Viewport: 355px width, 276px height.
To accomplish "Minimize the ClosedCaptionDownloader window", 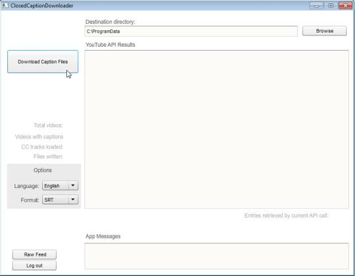I will pyautogui.click(x=316, y=6).
